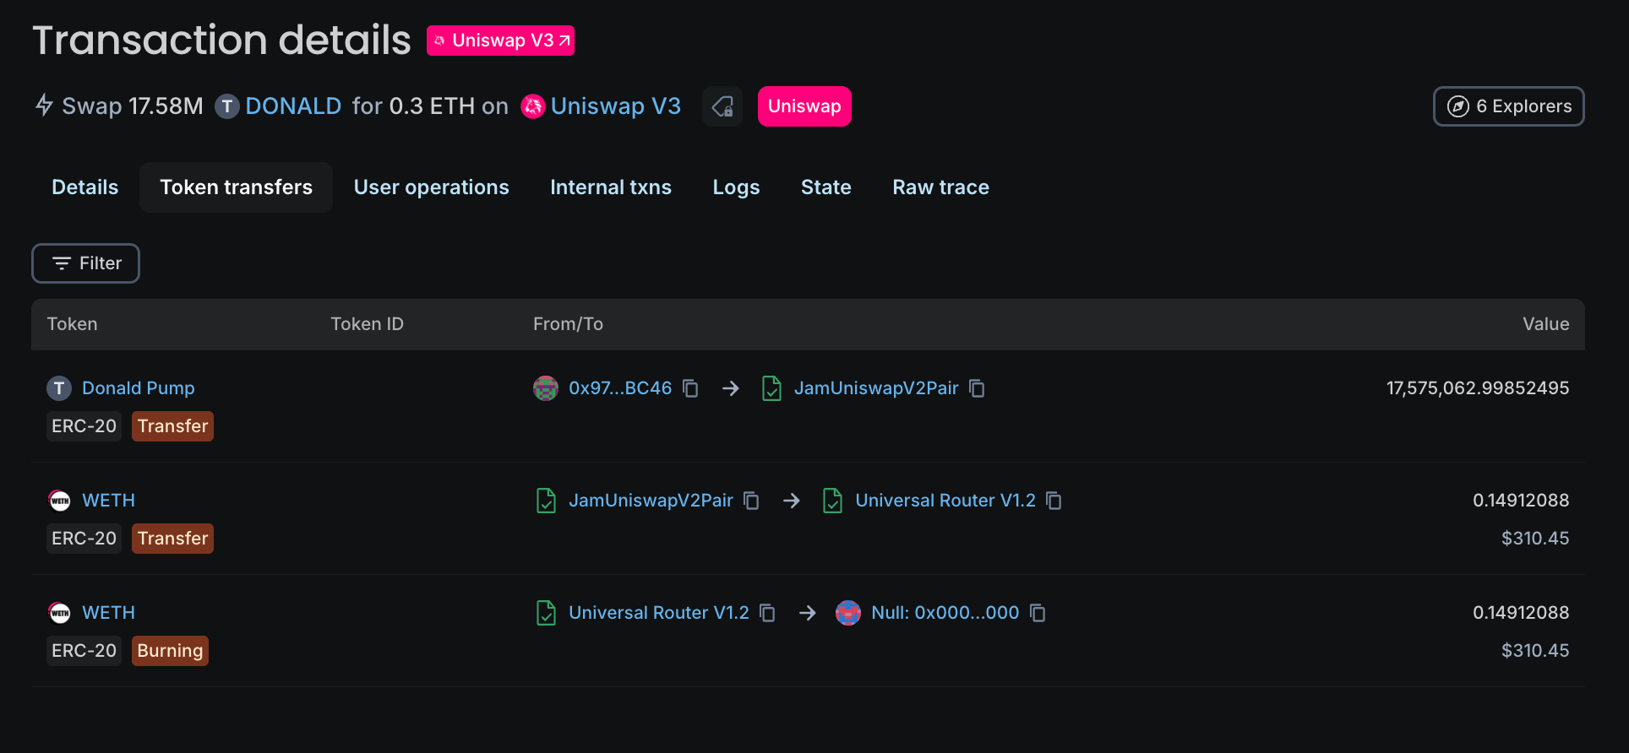Open Uniswap V3 link in swap summary
The height and width of the screenshot is (753, 1629).
(616, 106)
